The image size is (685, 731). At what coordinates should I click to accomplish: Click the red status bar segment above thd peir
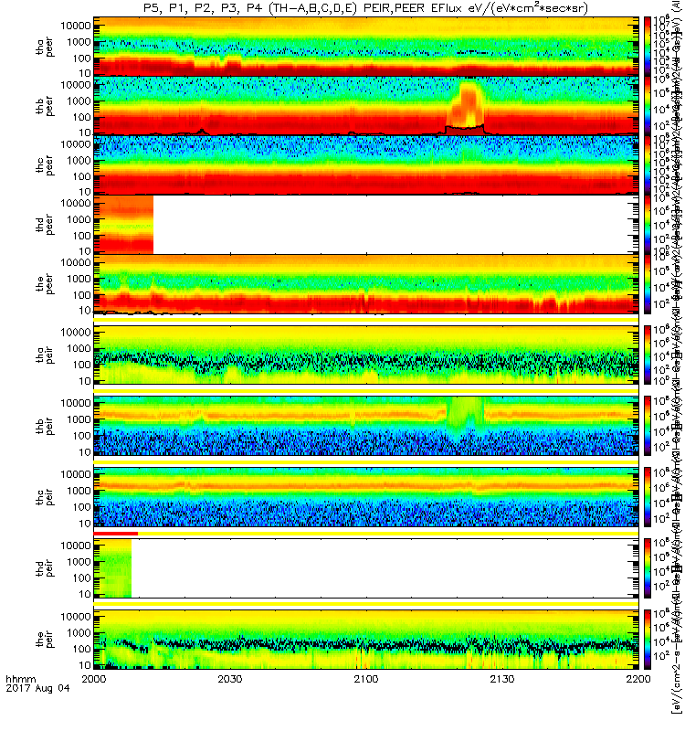116,534
